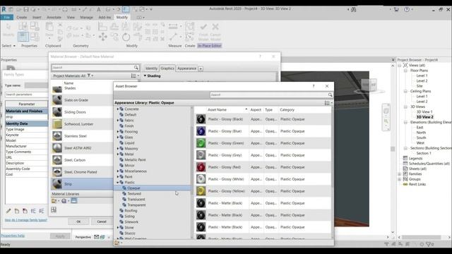The width and height of the screenshot is (452, 254).
Task: Expand the Flooring category tree node
Action: pyautogui.click(x=118, y=132)
